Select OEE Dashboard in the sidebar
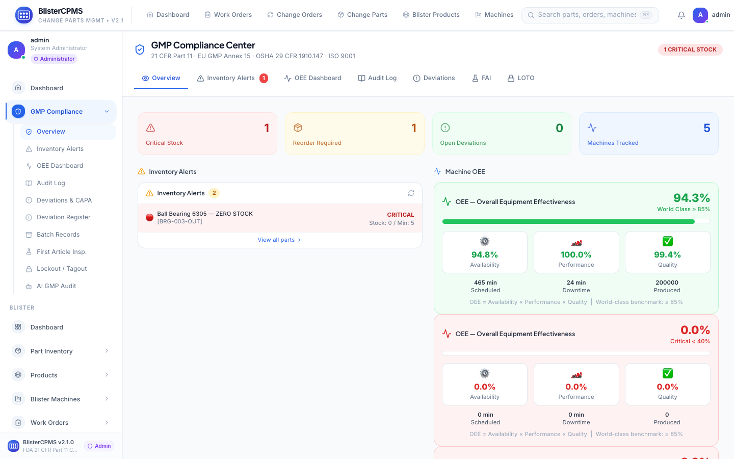Image resolution: width=734 pixels, height=459 pixels. coord(68,166)
